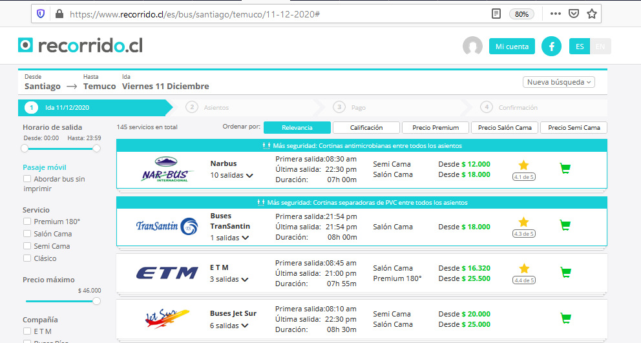Click Narbus Semi Cama price $ 12.000
The height and width of the screenshot is (343, 641).
pyautogui.click(x=476, y=164)
